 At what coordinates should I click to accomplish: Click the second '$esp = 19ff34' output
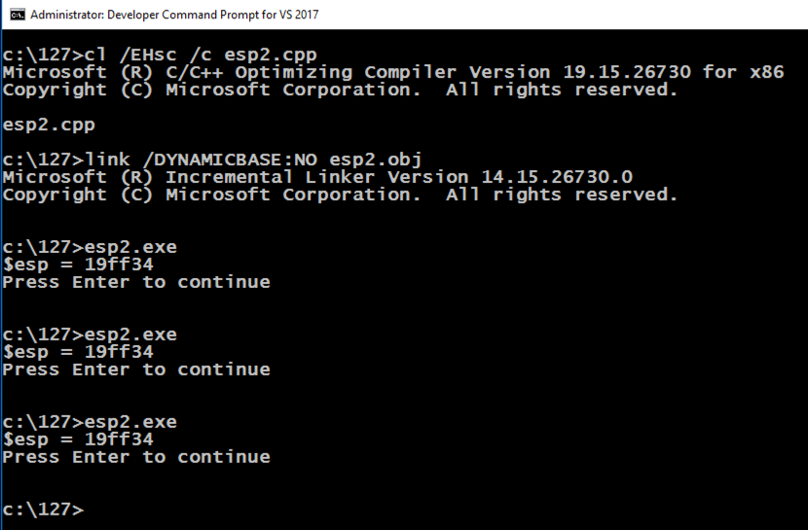point(78,352)
